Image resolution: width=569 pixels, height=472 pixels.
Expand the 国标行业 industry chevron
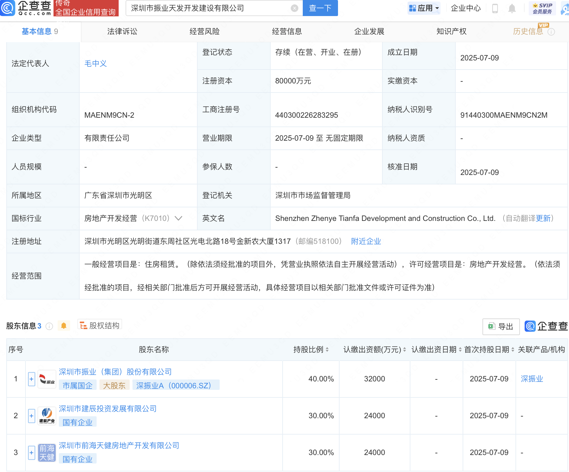178,218
